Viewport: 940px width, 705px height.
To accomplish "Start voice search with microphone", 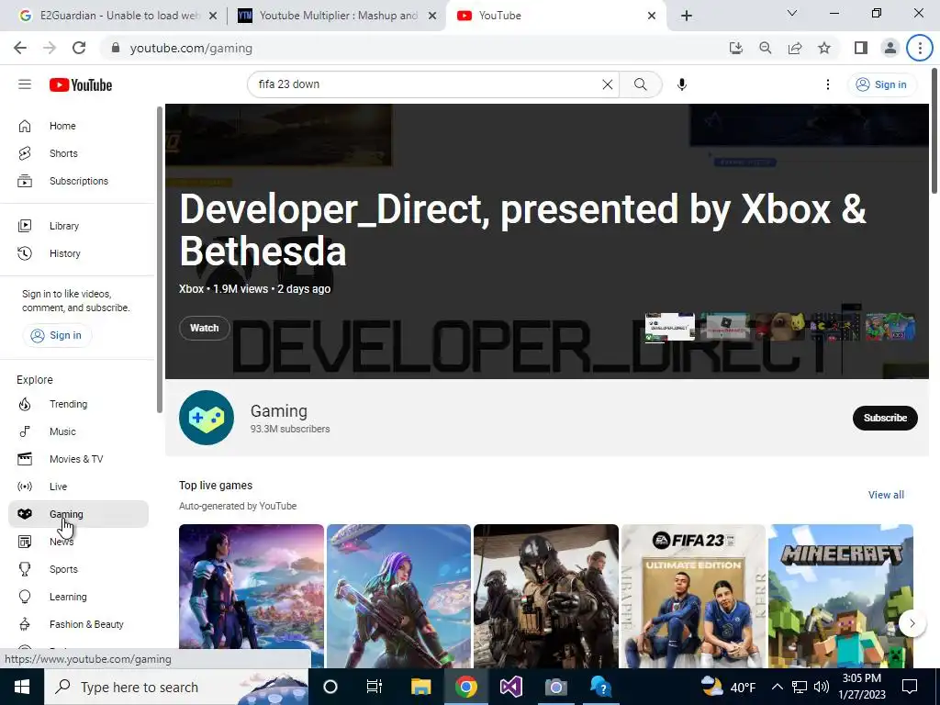I will (682, 84).
